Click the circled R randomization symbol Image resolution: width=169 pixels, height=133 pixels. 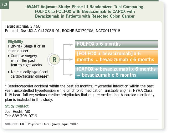click(x=54, y=59)
